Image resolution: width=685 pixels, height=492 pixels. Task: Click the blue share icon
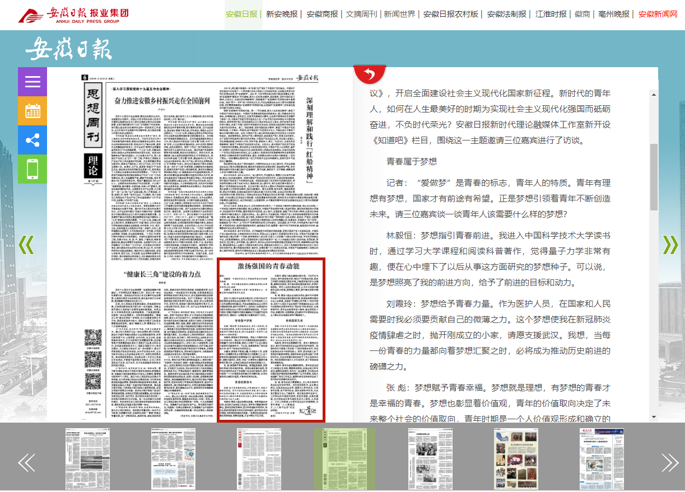point(32,140)
